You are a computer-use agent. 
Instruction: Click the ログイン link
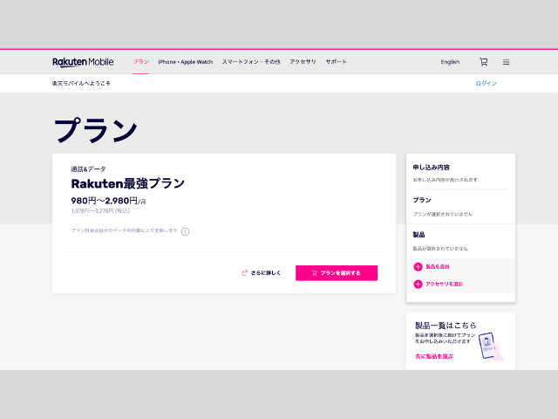(x=487, y=84)
